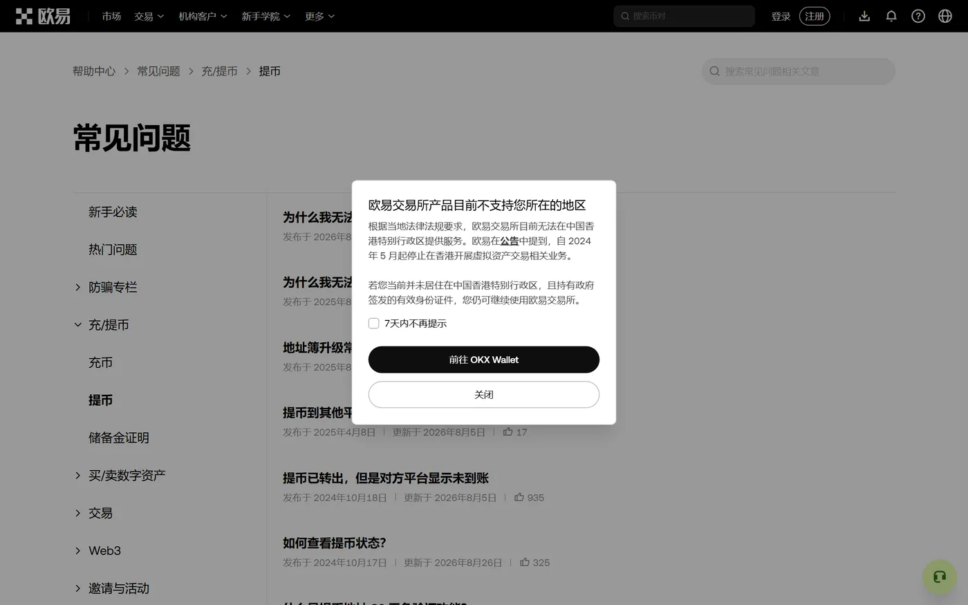This screenshot has width=968, height=605.
Task: Click the 注册 button
Action: tap(815, 16)
